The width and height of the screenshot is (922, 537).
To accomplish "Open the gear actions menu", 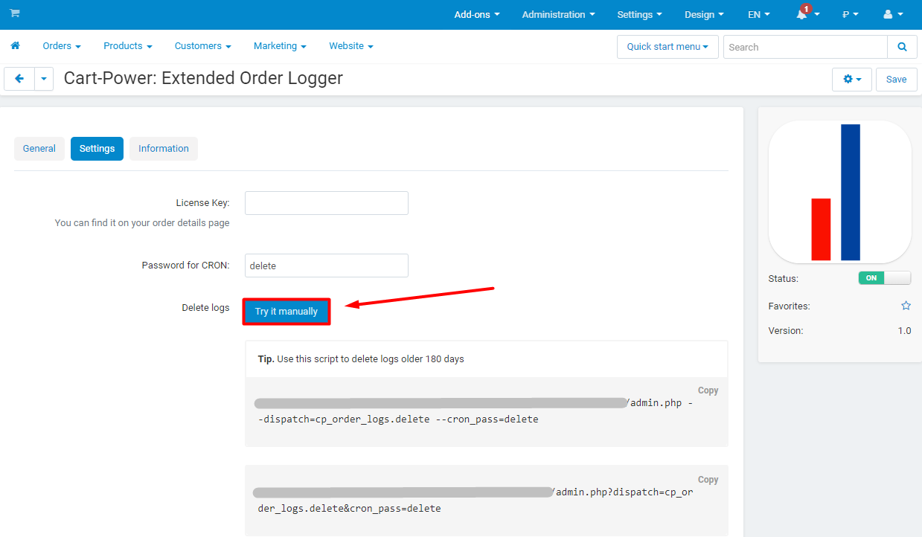I will pyautogui.click(x=852, y=80).
